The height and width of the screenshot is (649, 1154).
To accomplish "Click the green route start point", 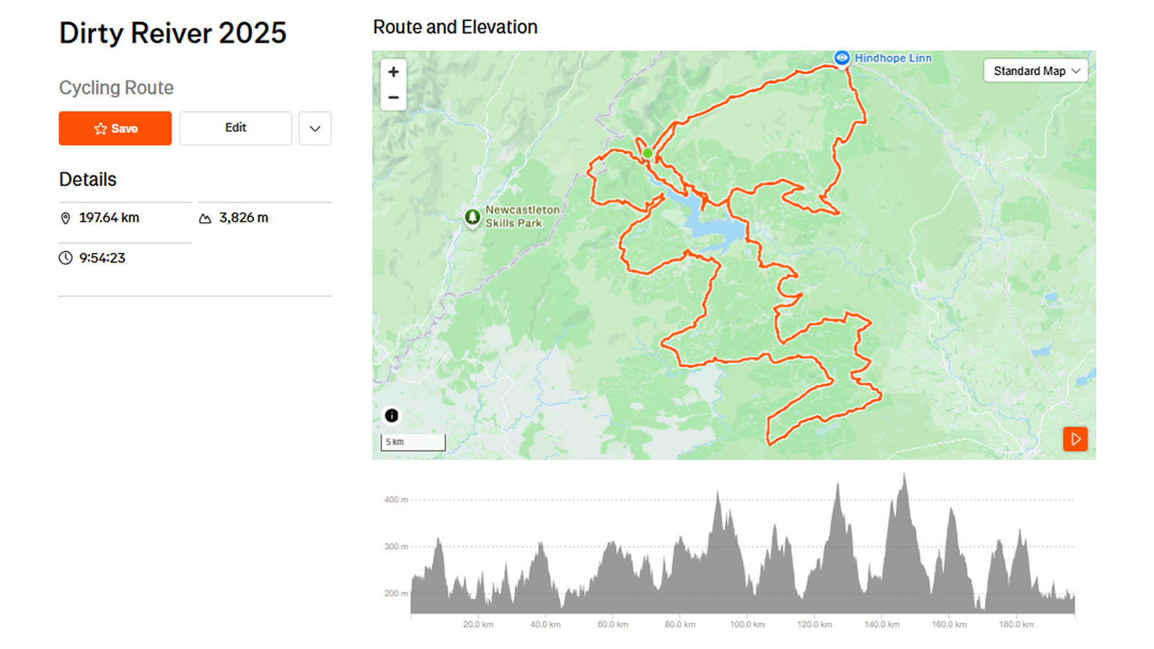I will [648, 153].
